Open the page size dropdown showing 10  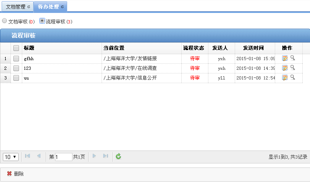click(11, 157)
